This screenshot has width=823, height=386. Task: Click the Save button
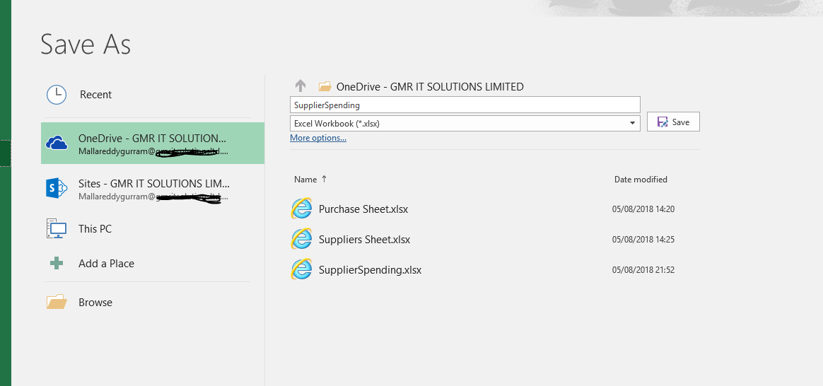tap(673, 122)
